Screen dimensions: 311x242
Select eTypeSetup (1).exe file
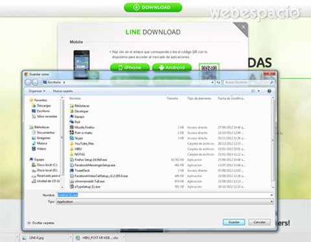[x=85, y=187]
